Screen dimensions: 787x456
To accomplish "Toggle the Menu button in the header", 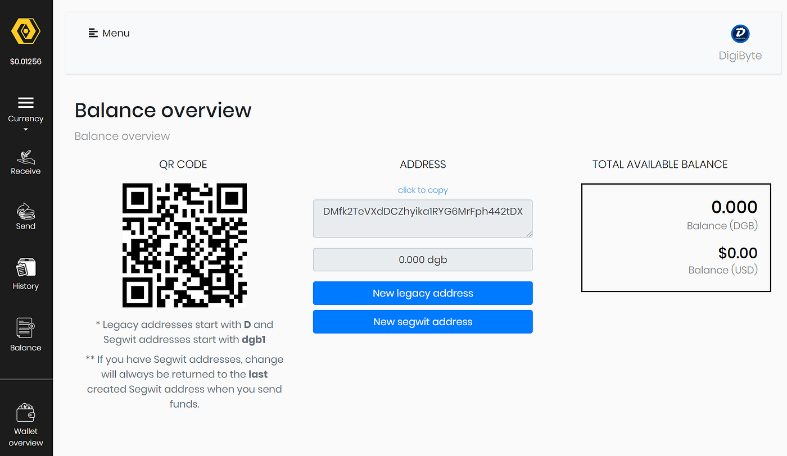I will click(x=109, y=33).
